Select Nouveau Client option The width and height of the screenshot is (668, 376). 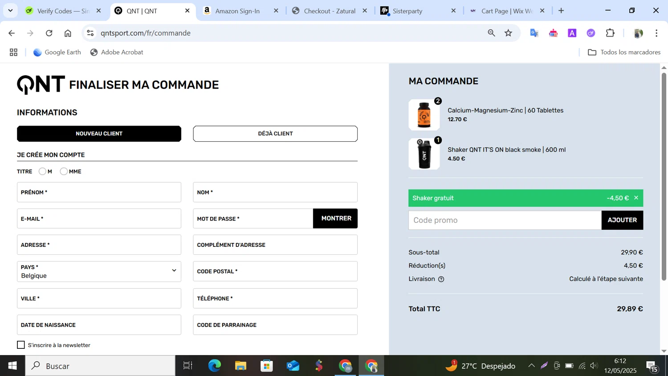pyautogui.click(x=99, y=134)
